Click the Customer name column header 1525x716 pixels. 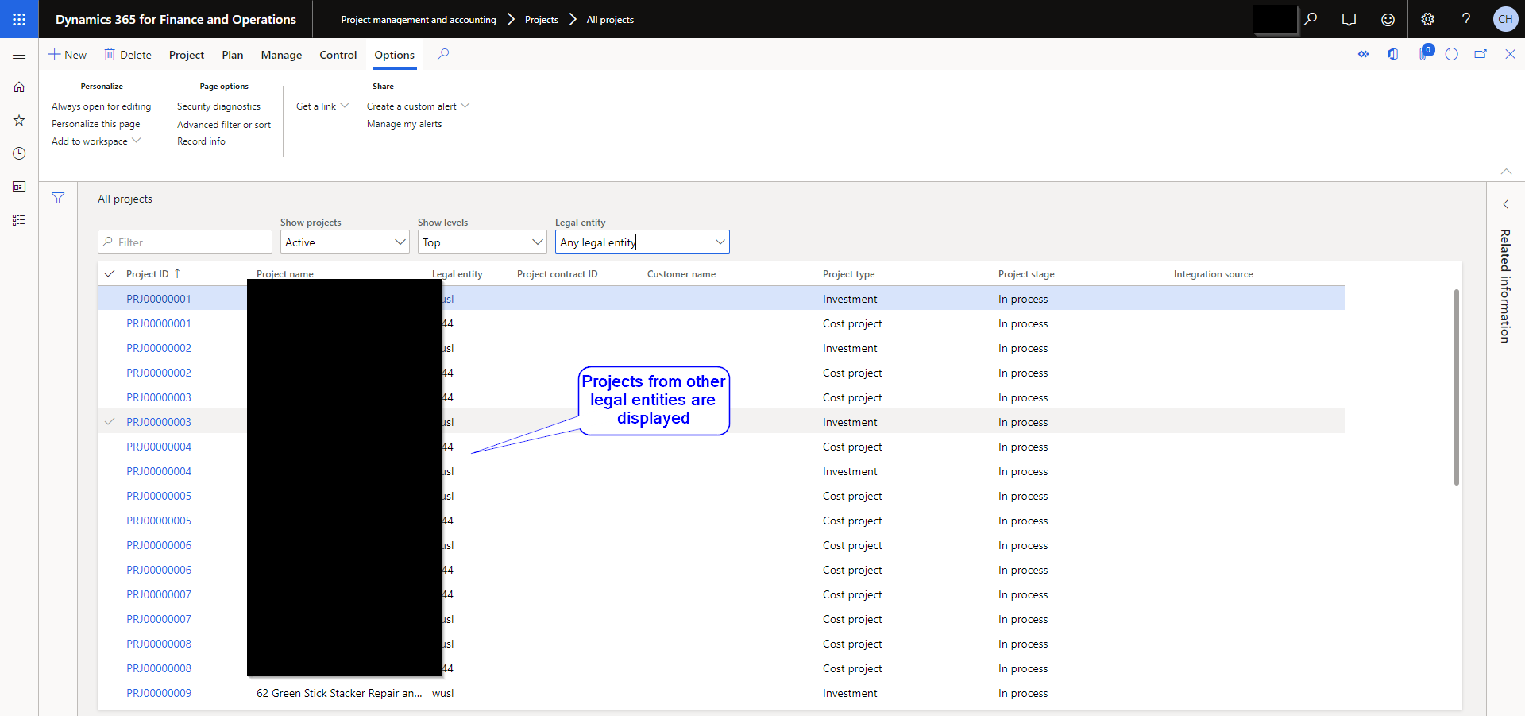point(681,274)
